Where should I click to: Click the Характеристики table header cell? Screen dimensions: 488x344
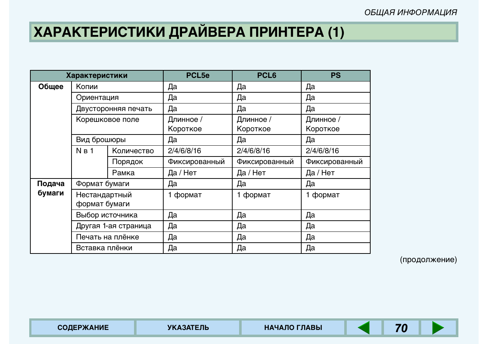(x=97, y=76)
